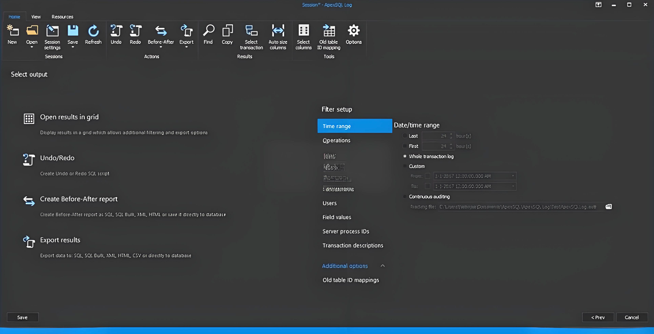Viewport: 654px width, 334px height.
Task: Switch to the Resources ribbon tab
Action: [62, 17]
